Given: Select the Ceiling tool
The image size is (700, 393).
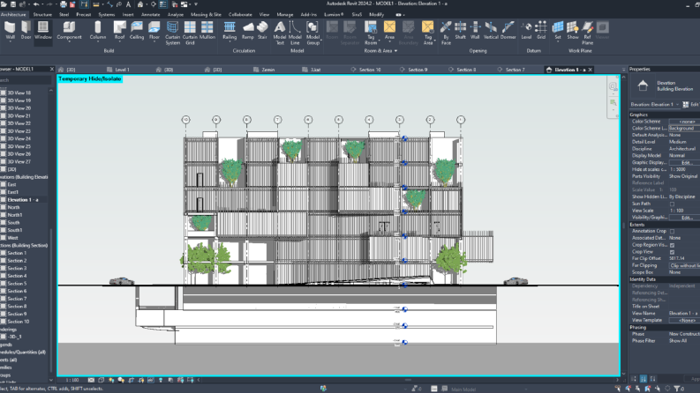Looking at the screenshot, I should click(x=137, y=31).
